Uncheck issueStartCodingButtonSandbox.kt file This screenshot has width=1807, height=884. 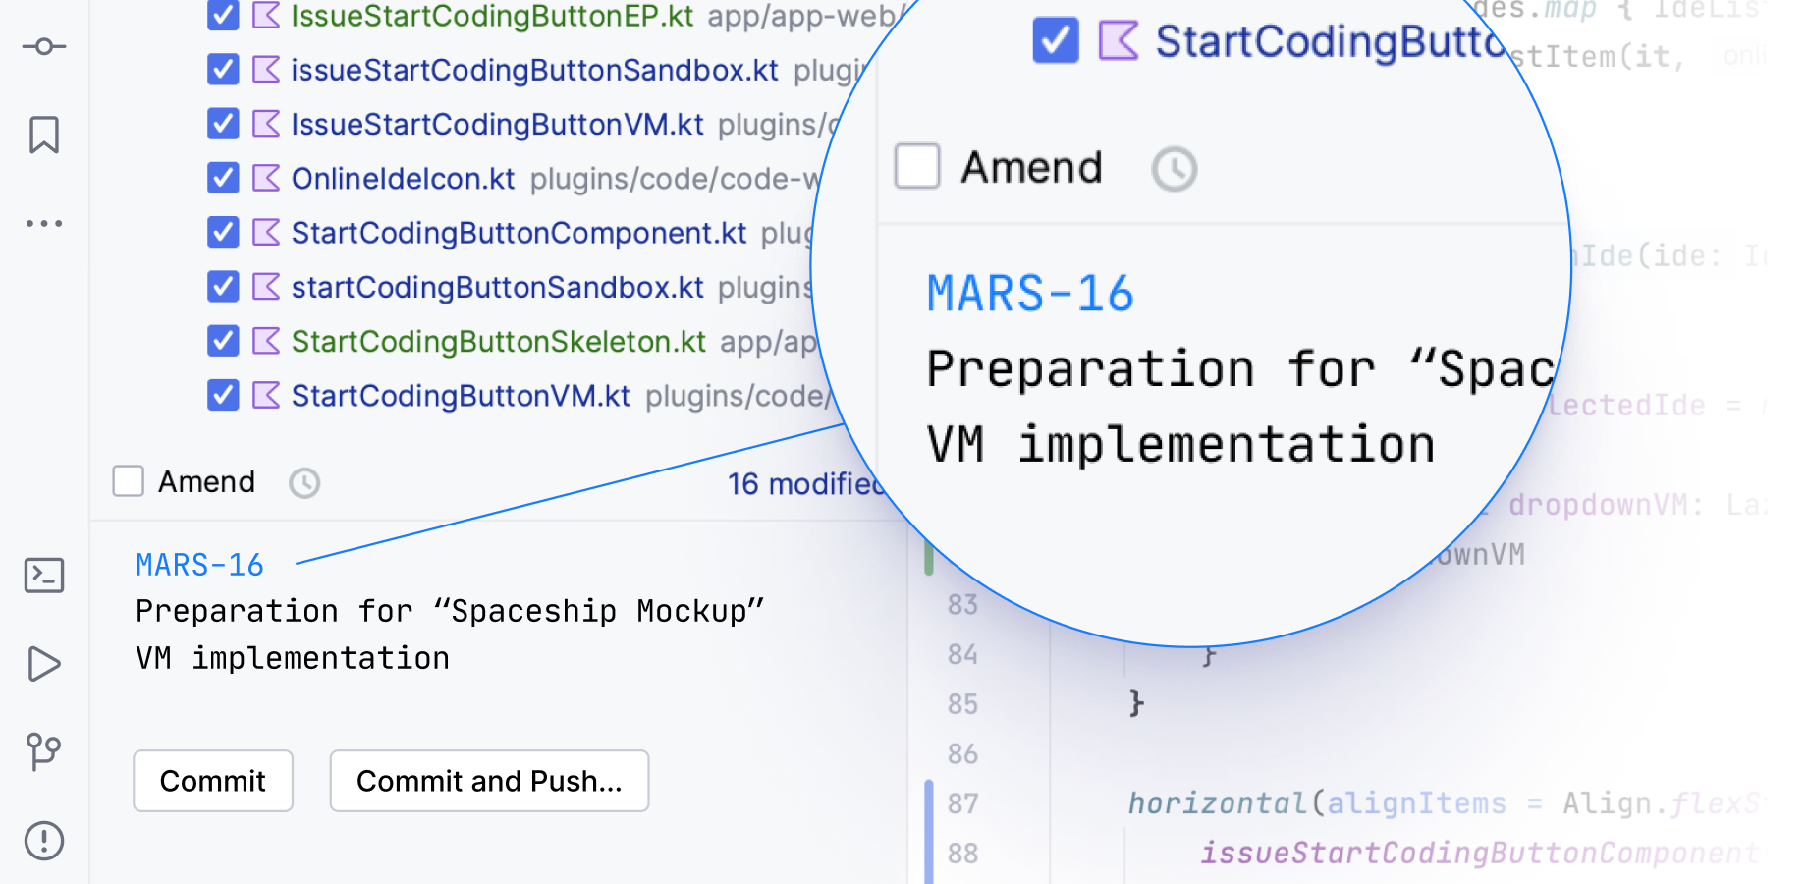224,70
